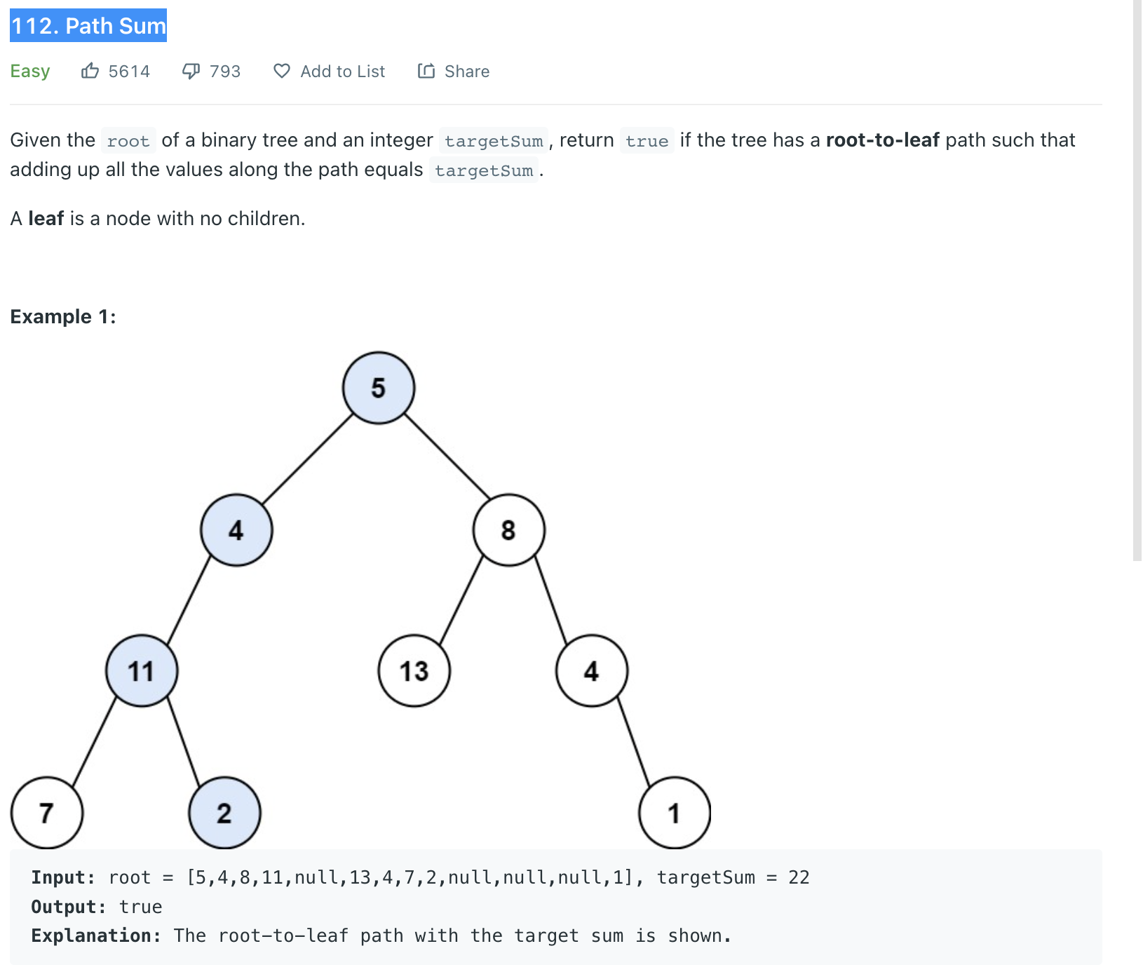Select the shaded node 4 on the left
Image resolution: width=1143 pixels, height=979 pixels.
(236, 530)
